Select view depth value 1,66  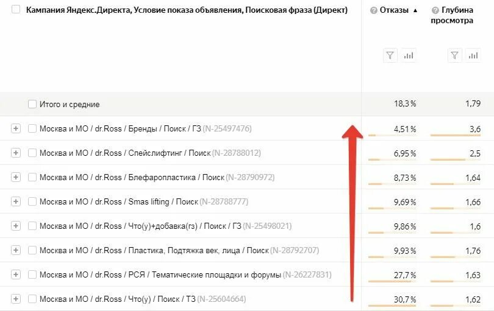[x=473, y=202]
